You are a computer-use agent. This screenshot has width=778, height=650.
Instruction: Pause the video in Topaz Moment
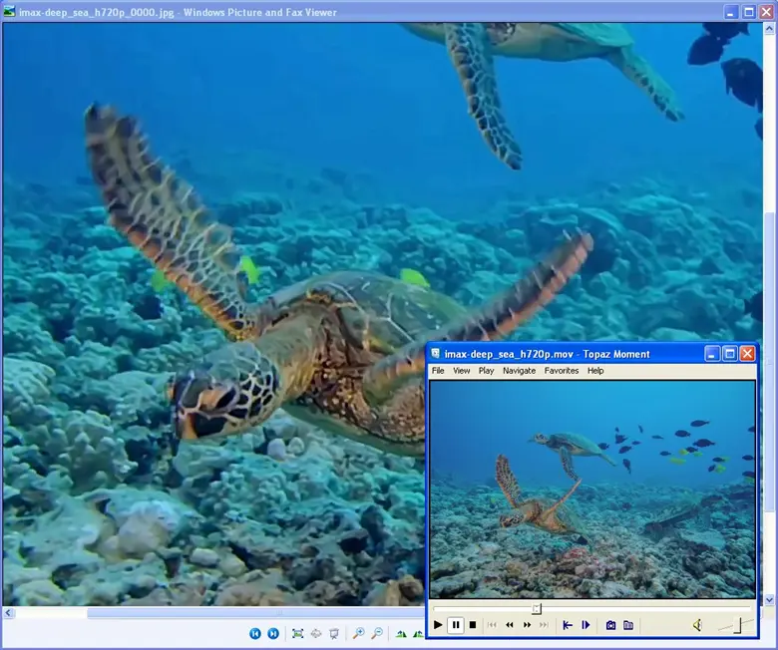[x=456, y=625]
